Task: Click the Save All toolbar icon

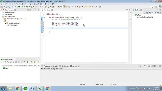Action: pyautogui.click(x=9, y=7)
